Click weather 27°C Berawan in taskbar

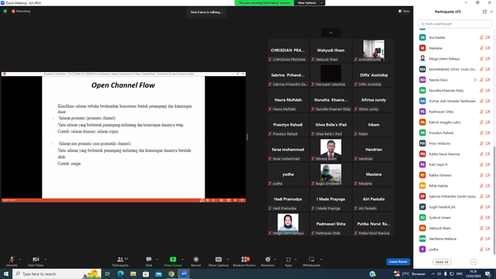coord(410,274)
